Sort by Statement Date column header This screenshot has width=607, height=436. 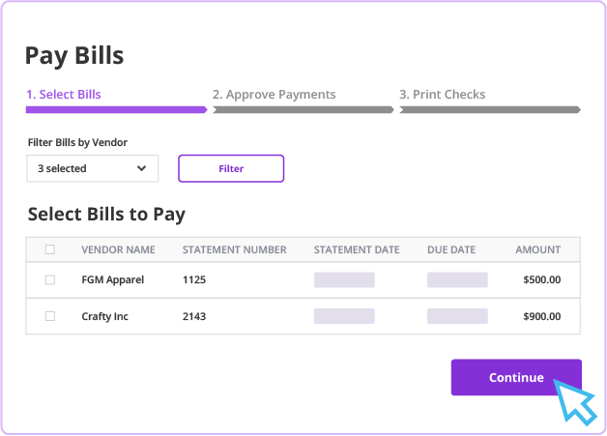point(357,249)
